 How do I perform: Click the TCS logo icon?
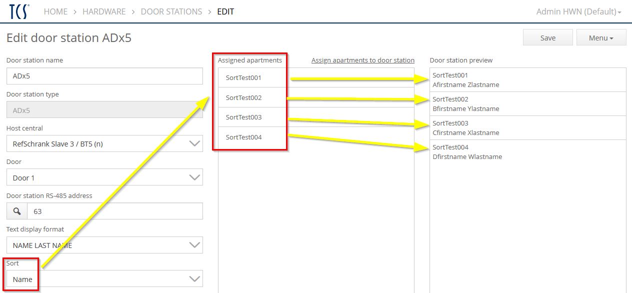(19, 11)
